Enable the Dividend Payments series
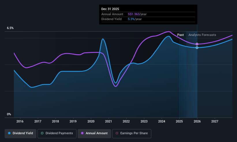Image resolution: width=237 pixels, height=142 pixels. click(57, 133)
